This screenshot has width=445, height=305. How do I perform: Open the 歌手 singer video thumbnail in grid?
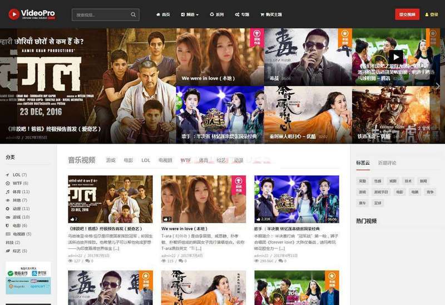point(296,199)
